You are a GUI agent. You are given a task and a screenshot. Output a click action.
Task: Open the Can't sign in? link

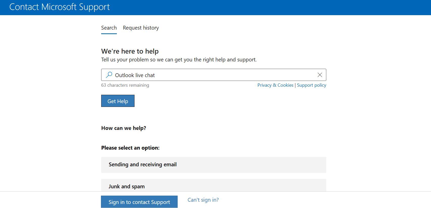point(203,200)
